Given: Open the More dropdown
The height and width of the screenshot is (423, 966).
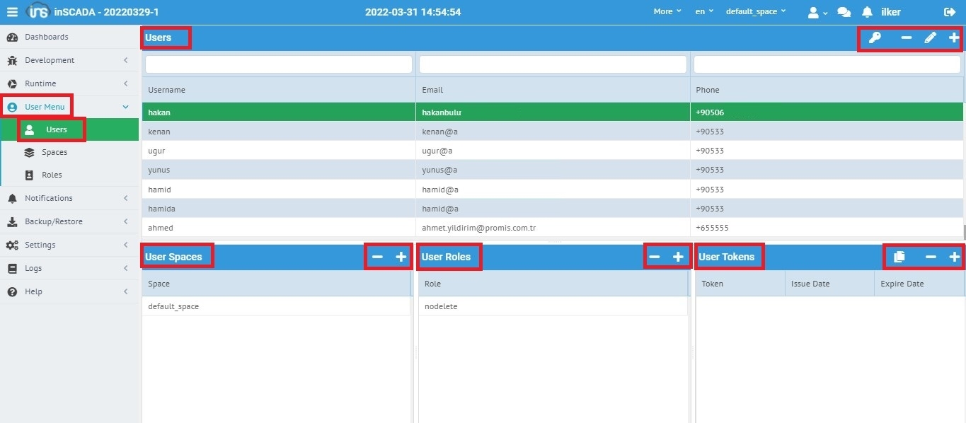Looking at the screenshot, I should pyautogui.click(x=667, y=12).
